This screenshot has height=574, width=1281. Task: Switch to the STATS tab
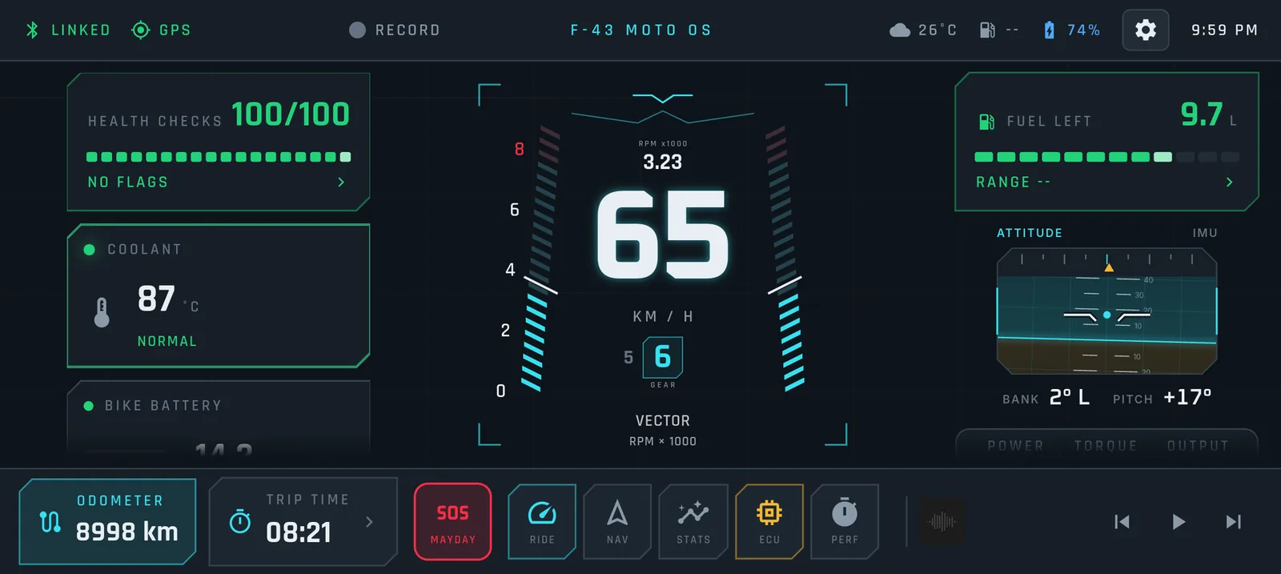point(693,522)
